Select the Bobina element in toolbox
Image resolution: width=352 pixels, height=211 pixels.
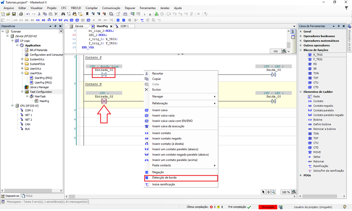tap(318, 120)
